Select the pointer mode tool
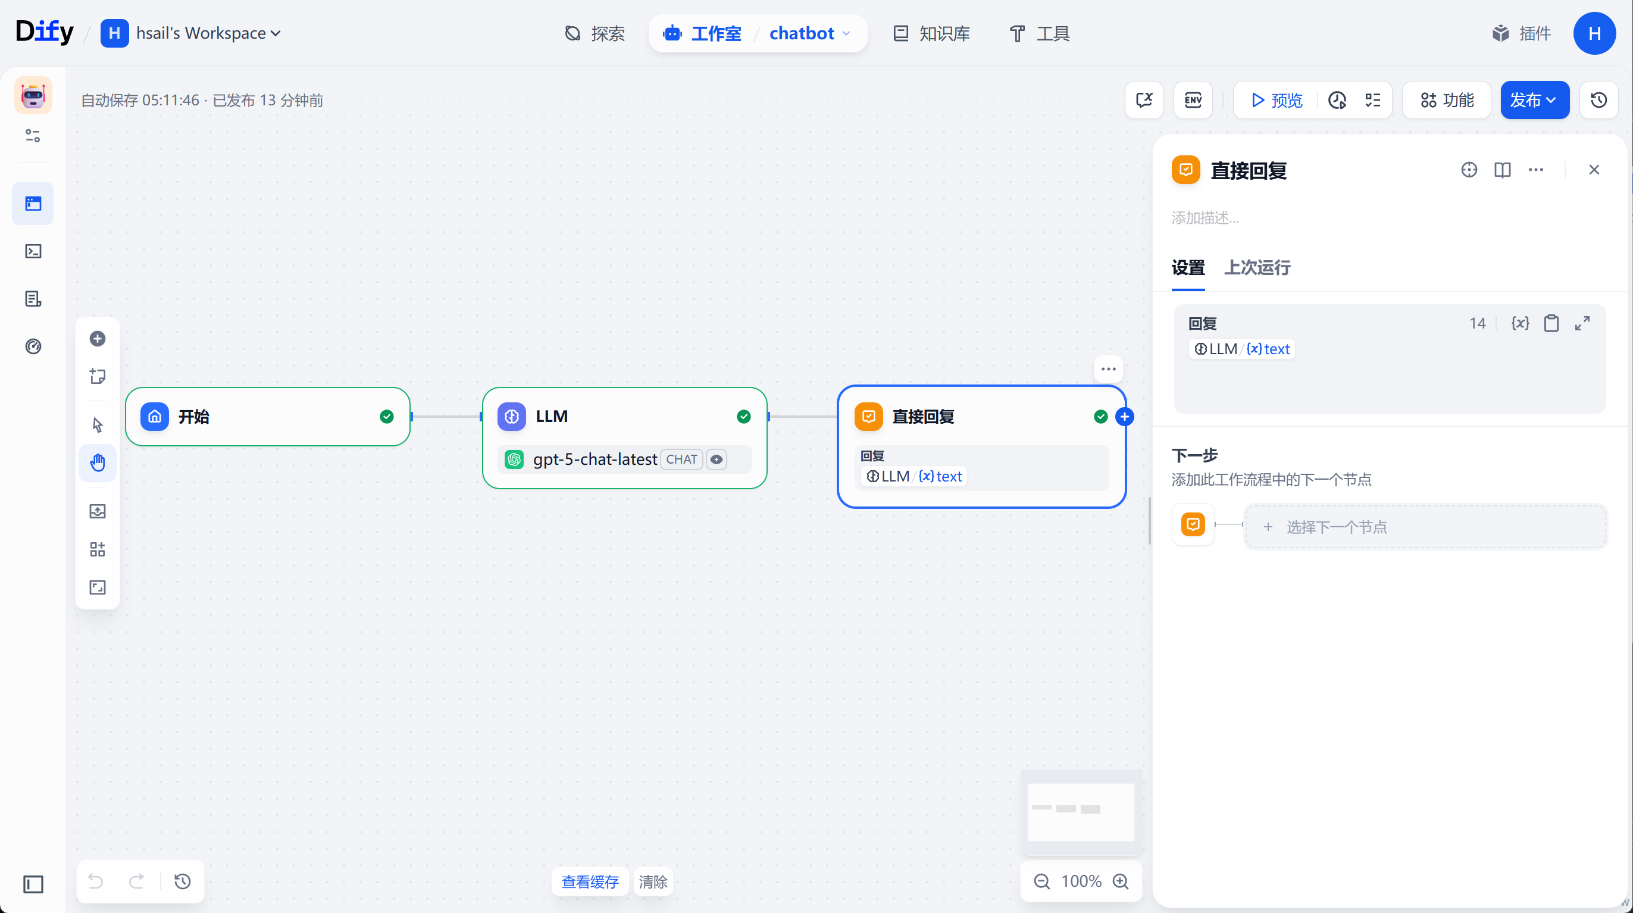This screenshot has width=1633, height=913. (98, 424)
